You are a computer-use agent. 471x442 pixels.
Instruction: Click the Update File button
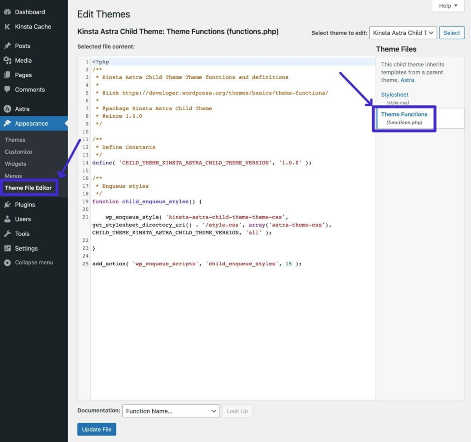coord(96,429)
